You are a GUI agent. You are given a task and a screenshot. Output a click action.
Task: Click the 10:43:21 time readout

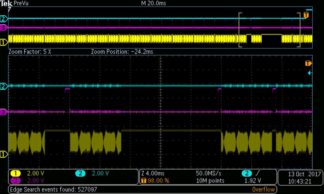coord(300,181)
